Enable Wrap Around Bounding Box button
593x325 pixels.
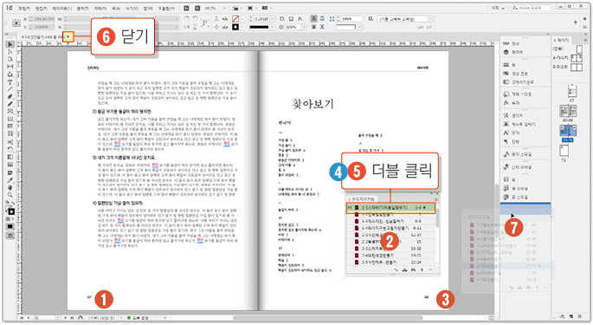[x=322, y=18]
